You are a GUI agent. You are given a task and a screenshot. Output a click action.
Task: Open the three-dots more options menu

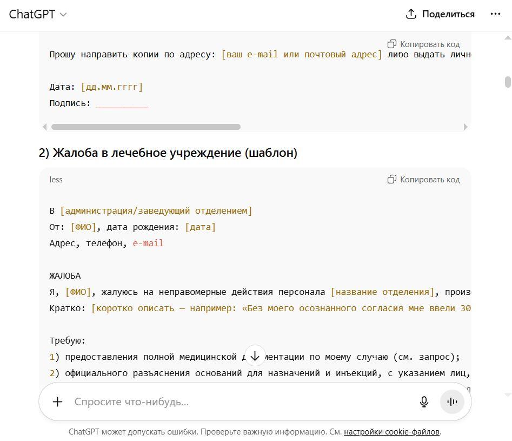click(x=495, y=14)
